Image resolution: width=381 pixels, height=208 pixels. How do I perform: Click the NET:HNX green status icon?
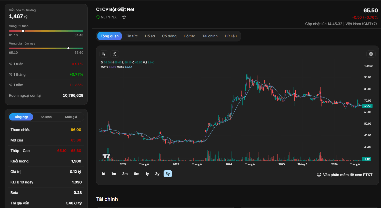point(98,17)
